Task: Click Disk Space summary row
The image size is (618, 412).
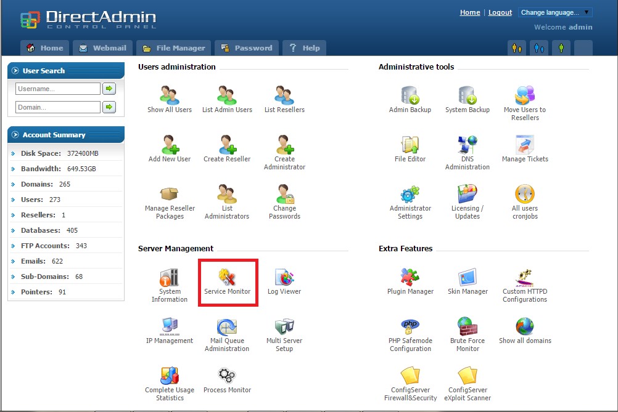Action: click(x=66, y=153)
